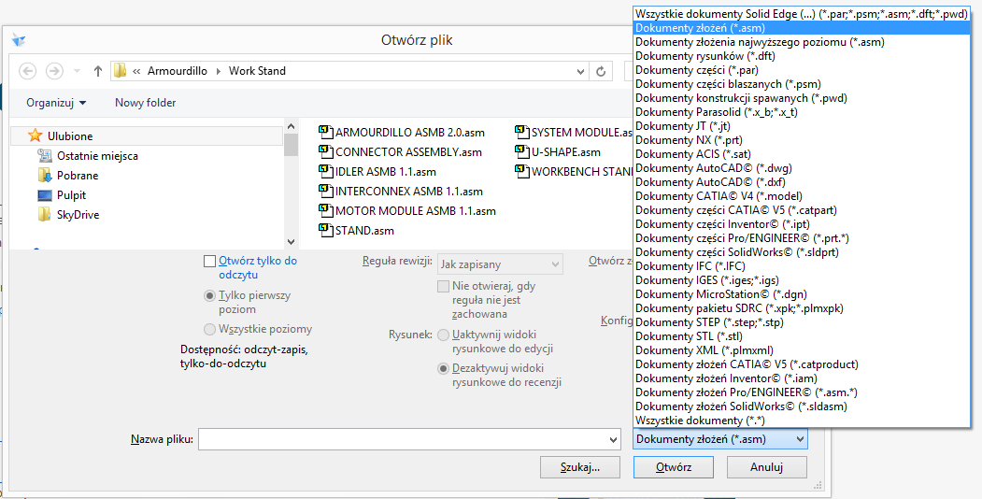Click the Anuluj button

(x=766, y=467)
